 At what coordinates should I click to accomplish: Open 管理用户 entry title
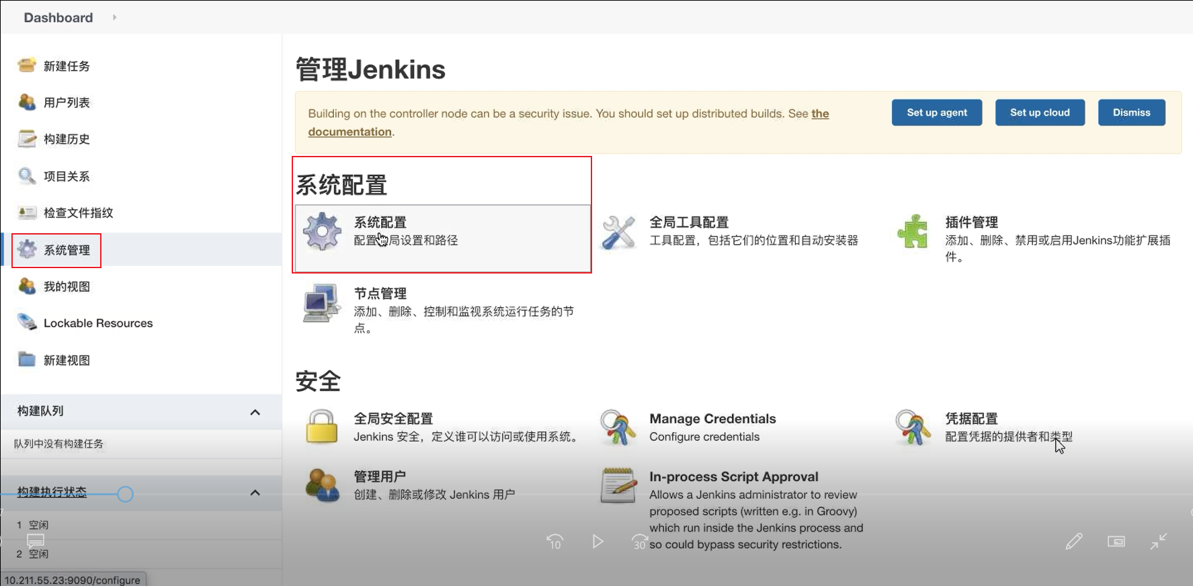(x=380, y=476)
